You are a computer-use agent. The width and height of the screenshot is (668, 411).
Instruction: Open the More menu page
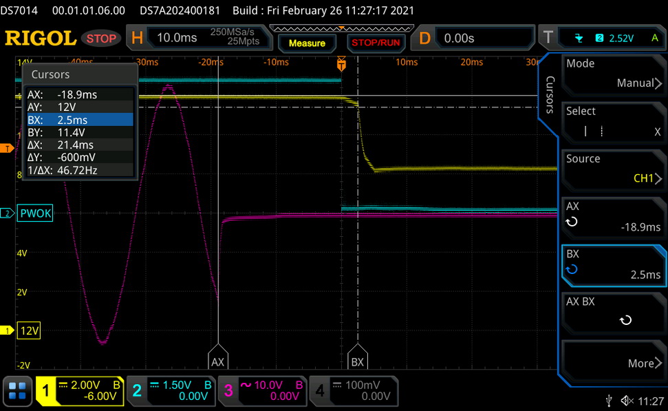pyautogui.click(x=614, y=361)
